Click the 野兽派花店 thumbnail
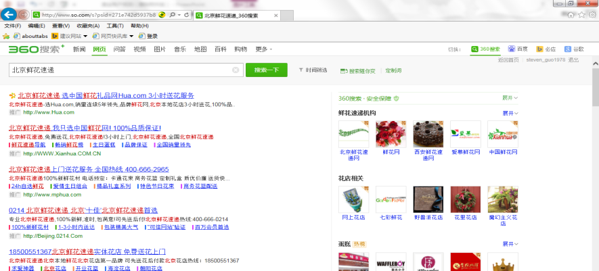The height and width of the screenshot is (271, 599). (428, 199)
